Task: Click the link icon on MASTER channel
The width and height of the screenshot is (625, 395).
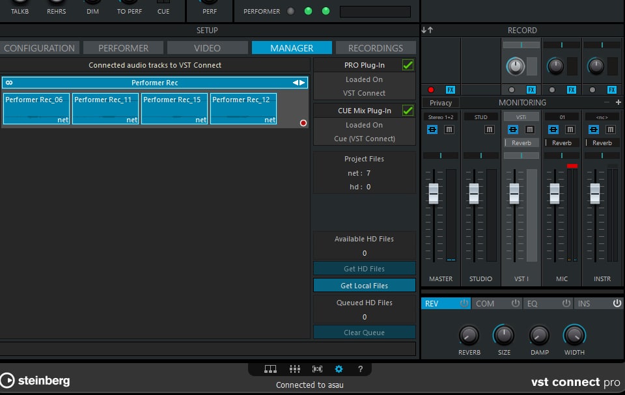Action: coord(432,129)
